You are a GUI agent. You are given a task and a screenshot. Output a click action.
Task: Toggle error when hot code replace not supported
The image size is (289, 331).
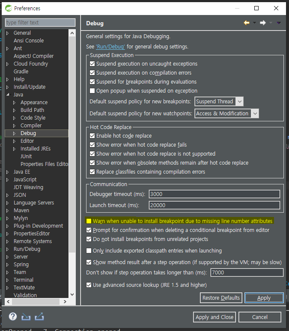click(x=92, y=153)
